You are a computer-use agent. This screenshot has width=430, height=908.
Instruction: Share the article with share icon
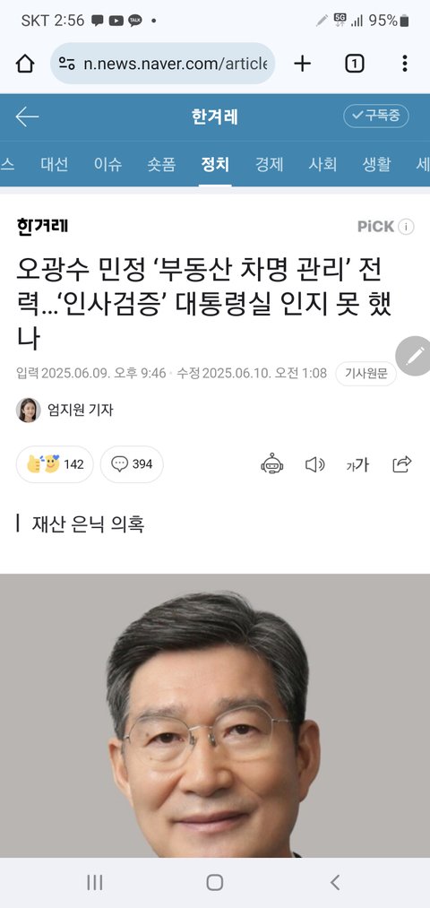point(401,463)
